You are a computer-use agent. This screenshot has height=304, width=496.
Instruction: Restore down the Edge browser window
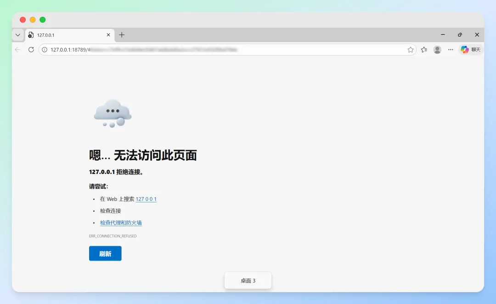click(460, 35)
